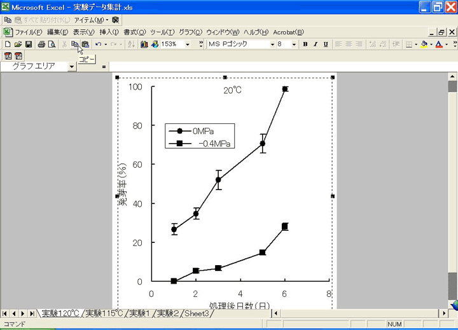The height and width of the screenshot is (330, 458).
Task: Create a new workbook with the New icon
Action: [8, 45]
